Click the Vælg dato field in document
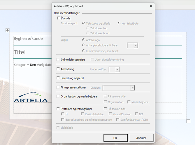 click(x=44, y=65)
